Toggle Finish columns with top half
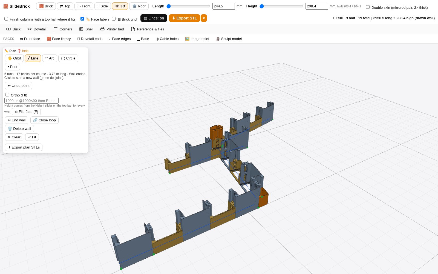Screen dimensions: 438x274 click(x=6, y=19)
